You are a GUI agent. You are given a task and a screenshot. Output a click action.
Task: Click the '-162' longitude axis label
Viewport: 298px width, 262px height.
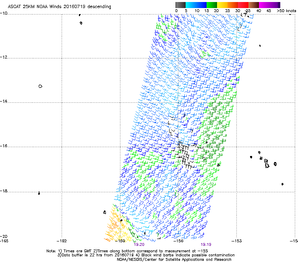click(x=62, y=241)
